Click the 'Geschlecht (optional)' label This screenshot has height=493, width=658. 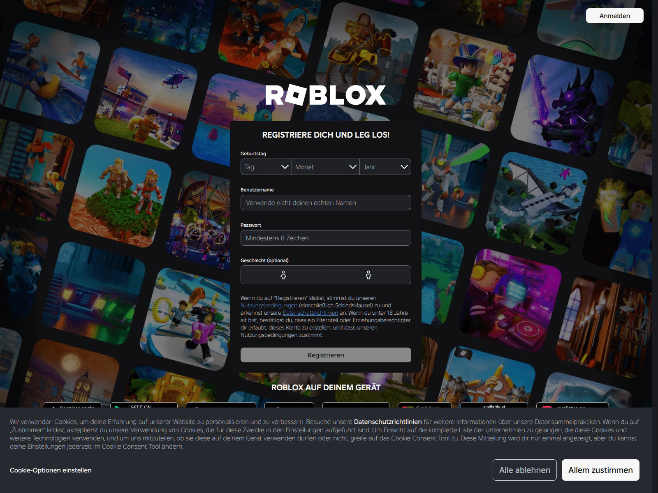click(x=264, y=260)
